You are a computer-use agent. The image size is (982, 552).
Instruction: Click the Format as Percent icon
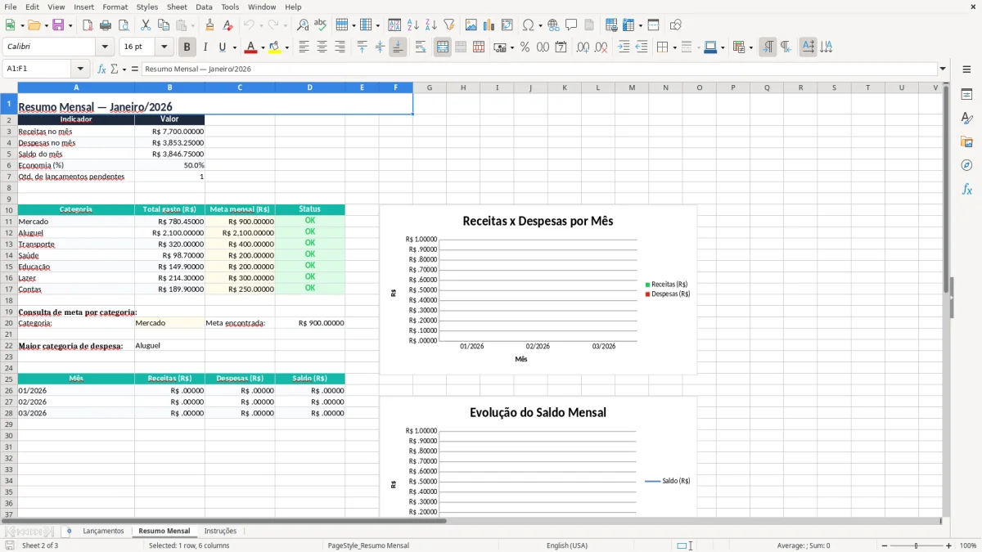point(525,47)
